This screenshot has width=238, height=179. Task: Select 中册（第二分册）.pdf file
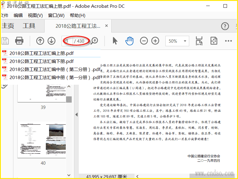(51, 70)
